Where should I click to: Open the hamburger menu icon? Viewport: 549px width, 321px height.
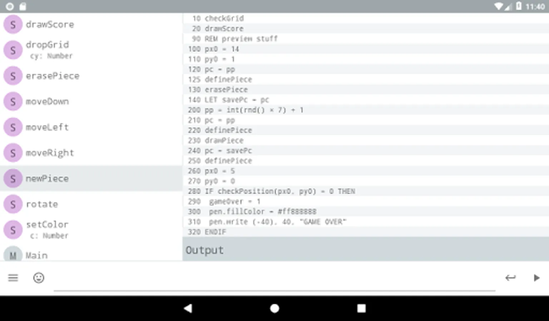(13, 278)
